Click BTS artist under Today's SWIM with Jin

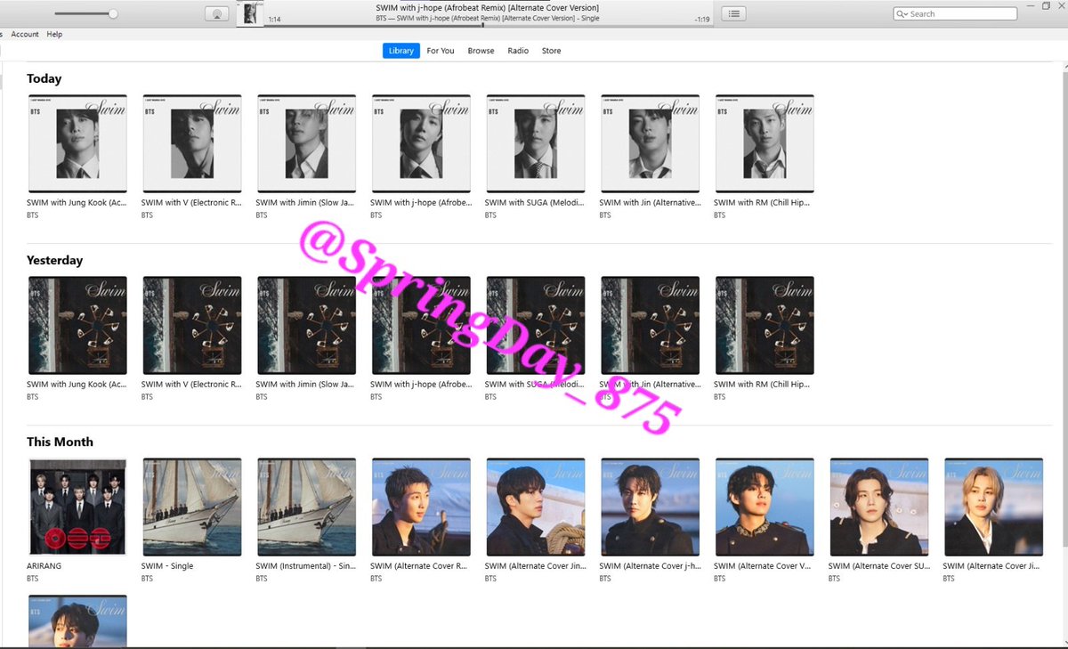click(605, 215)
